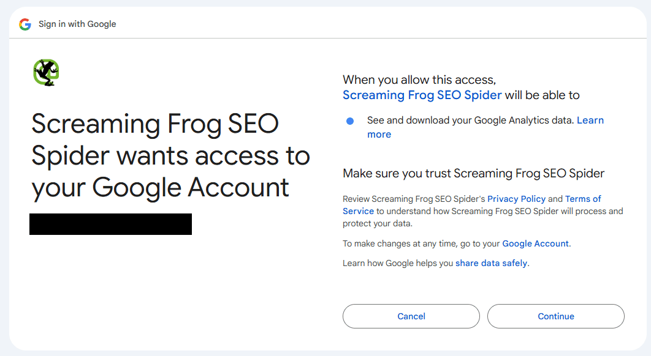Click the blue bullet permission icon

pos(350,121)
